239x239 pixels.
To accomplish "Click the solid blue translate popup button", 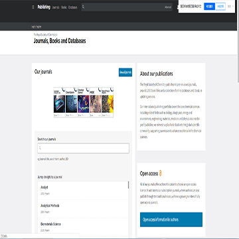I will [x=209, y=7].
